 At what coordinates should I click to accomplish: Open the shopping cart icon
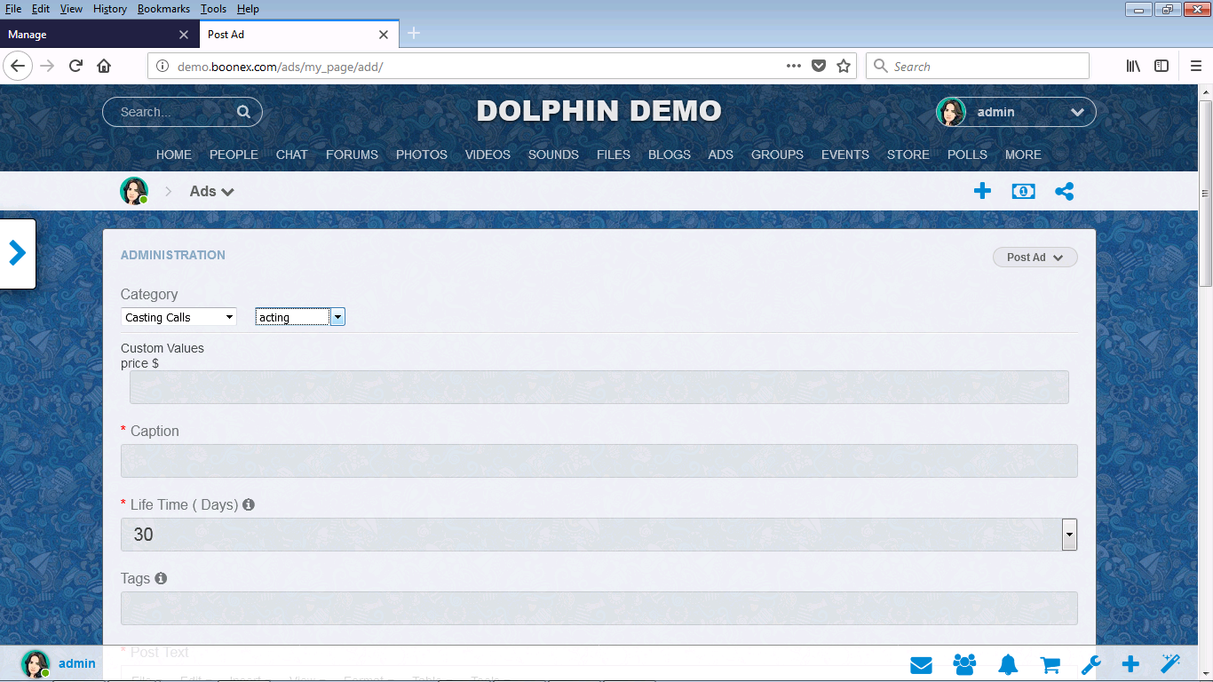pos(1050,664)
